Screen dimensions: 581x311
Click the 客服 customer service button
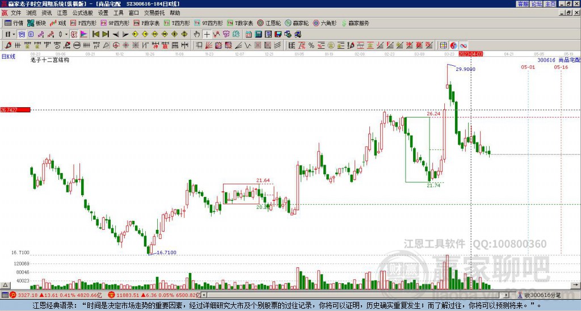[x=523, y=4]
